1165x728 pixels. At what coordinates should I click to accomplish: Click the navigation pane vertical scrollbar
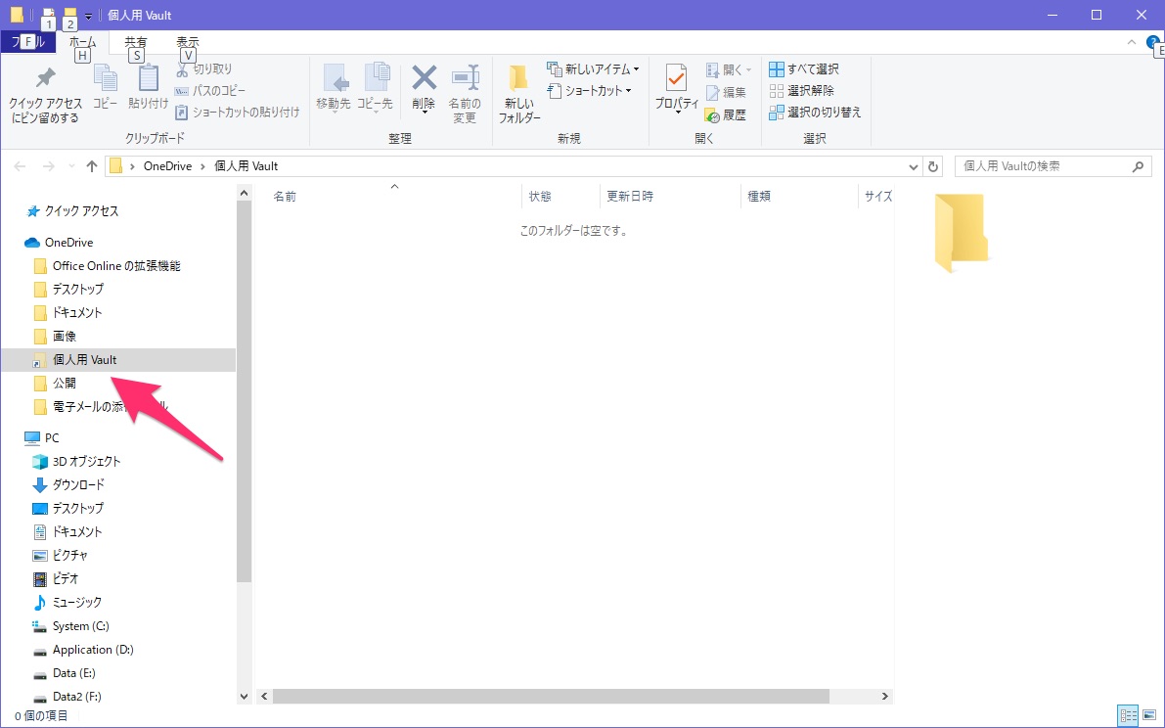(x=245, y=392)
